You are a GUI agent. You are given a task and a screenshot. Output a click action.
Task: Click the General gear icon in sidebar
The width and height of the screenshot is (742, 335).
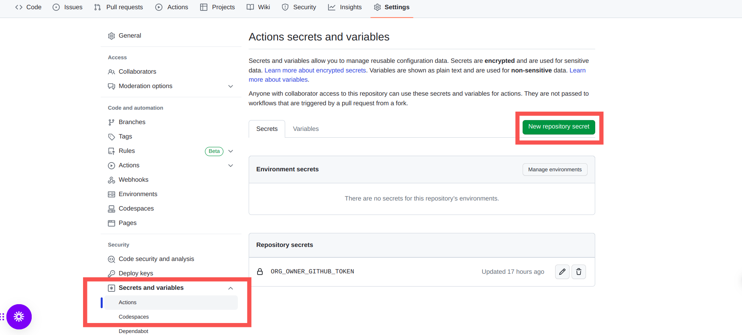112,36
